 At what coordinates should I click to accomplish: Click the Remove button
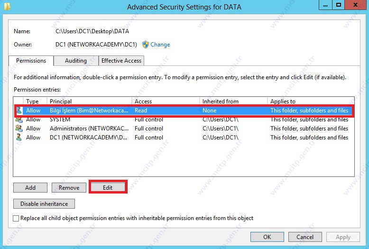pyautogui.click(x=69, y=187)
